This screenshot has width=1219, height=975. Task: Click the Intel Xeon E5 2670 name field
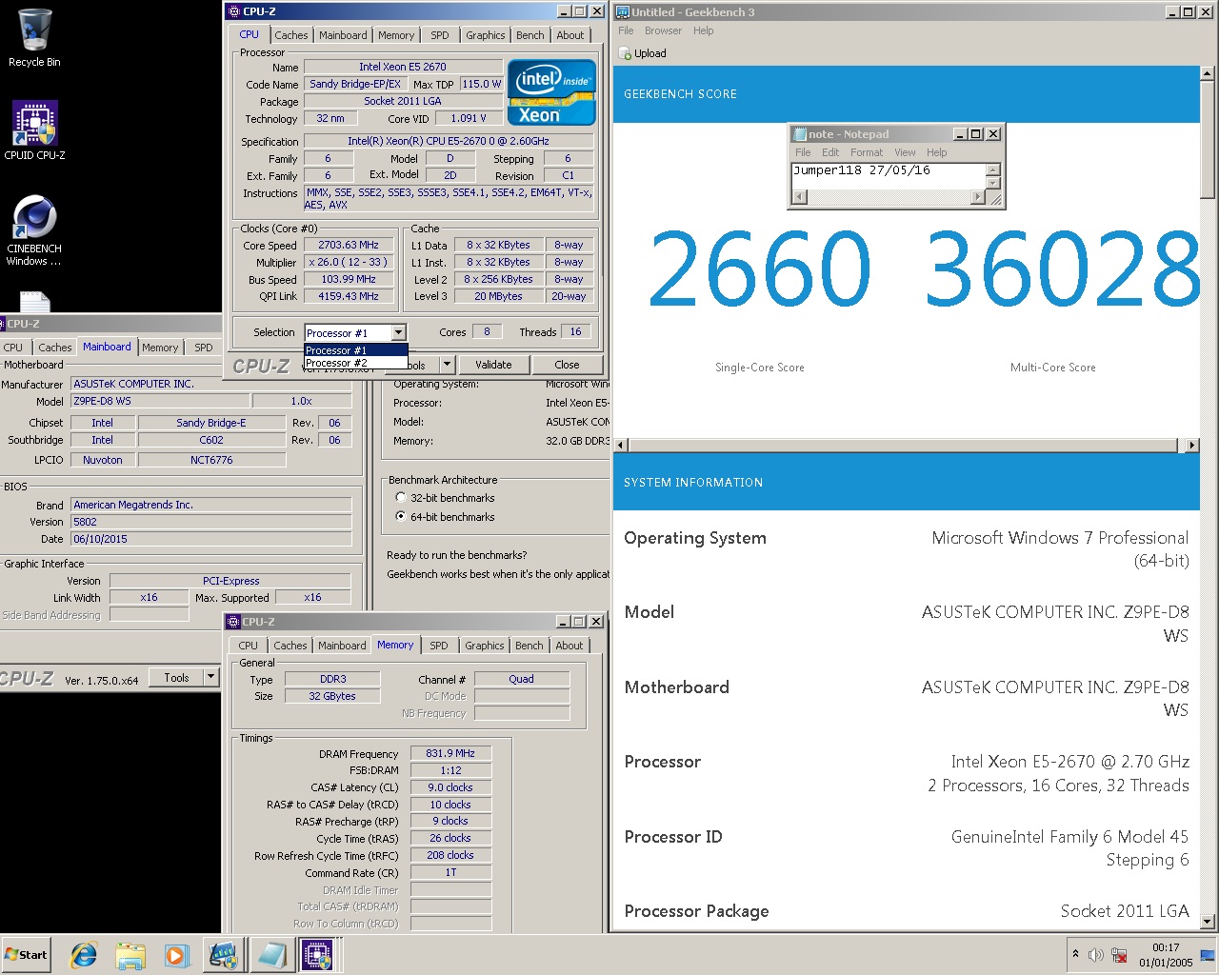[x=403, y=67]
